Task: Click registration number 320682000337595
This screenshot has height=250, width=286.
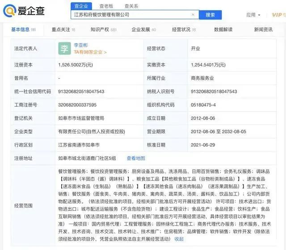Action: pos(77,105)
